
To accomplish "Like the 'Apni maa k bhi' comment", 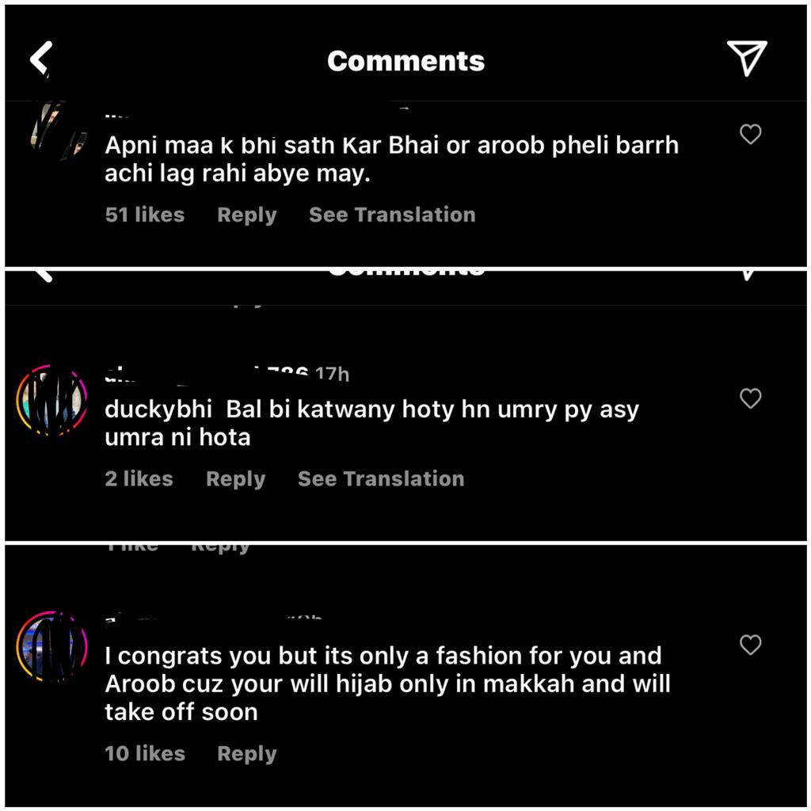I will coord(751,134).
